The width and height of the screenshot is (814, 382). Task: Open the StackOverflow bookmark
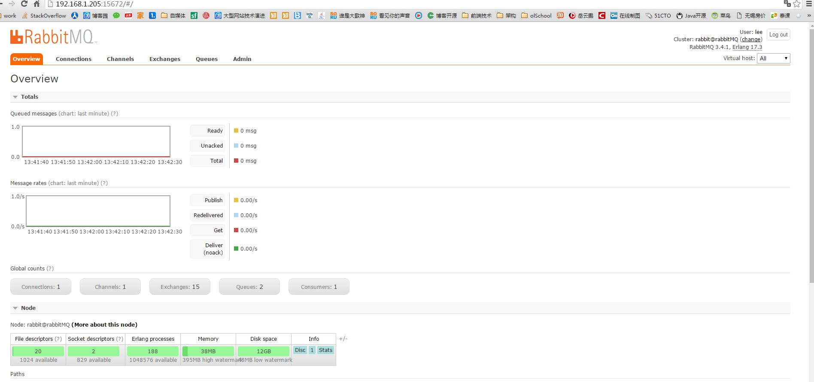click(x=44, y=15)
